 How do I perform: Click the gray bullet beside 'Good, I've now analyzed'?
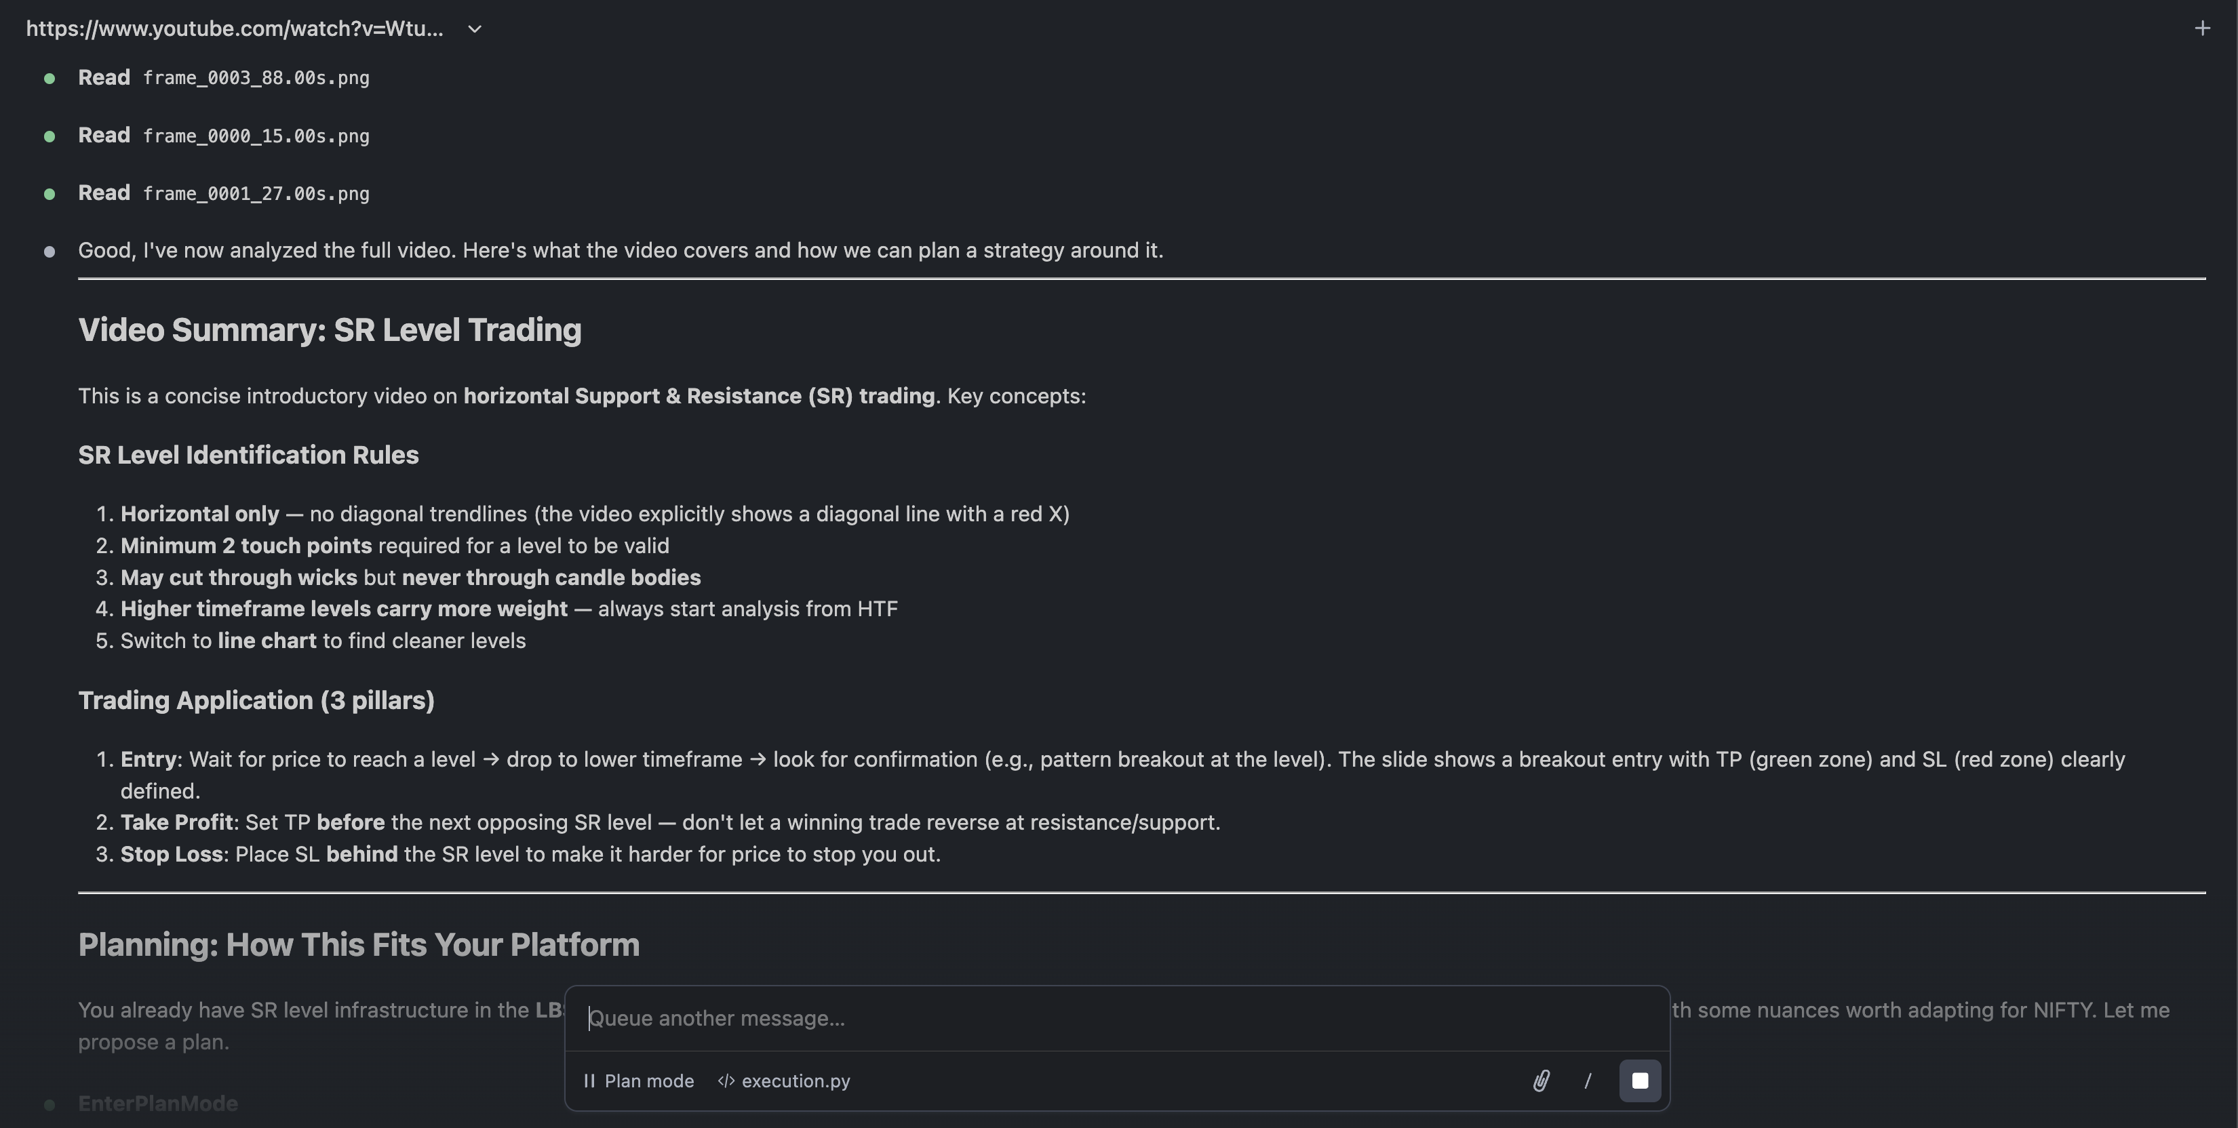(50, 251)
